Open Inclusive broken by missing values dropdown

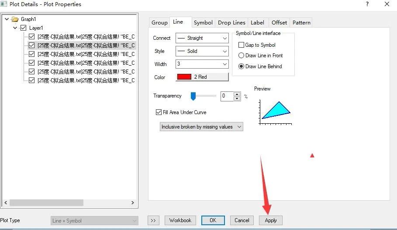[201, 126]
